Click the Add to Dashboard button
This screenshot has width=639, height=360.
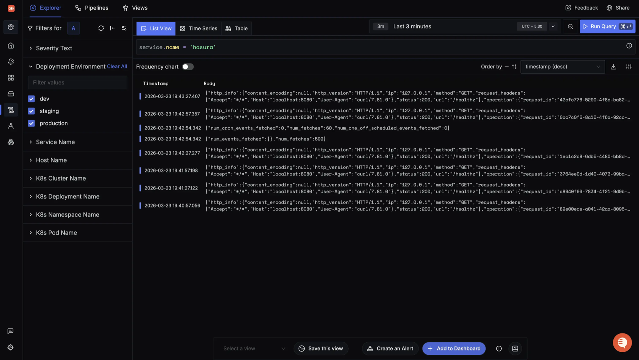454,349
